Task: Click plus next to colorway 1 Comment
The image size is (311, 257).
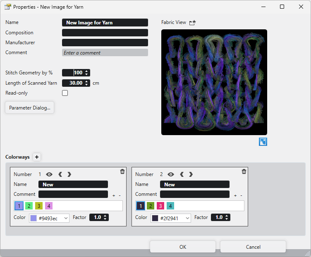Action: click(114, 195)
